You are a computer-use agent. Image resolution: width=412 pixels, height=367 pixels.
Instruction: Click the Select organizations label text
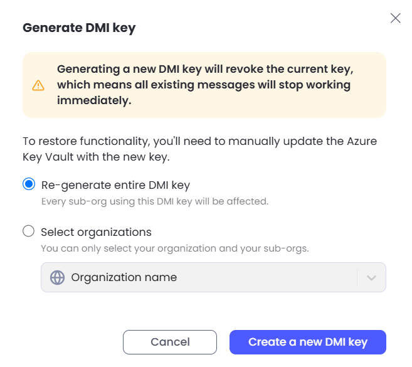coord(96,232)
